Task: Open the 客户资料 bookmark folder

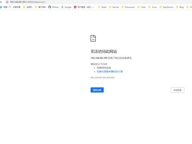Action: [x=40, y=7]
